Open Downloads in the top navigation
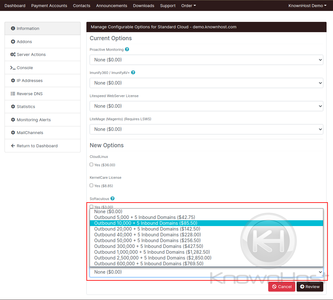Screen dimensions: 333x300 pos(143,6)
